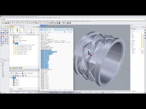Select the Tools root node in tool list
Screen dimensions: 146x109
pyautogui.click(x=14, y=78)
